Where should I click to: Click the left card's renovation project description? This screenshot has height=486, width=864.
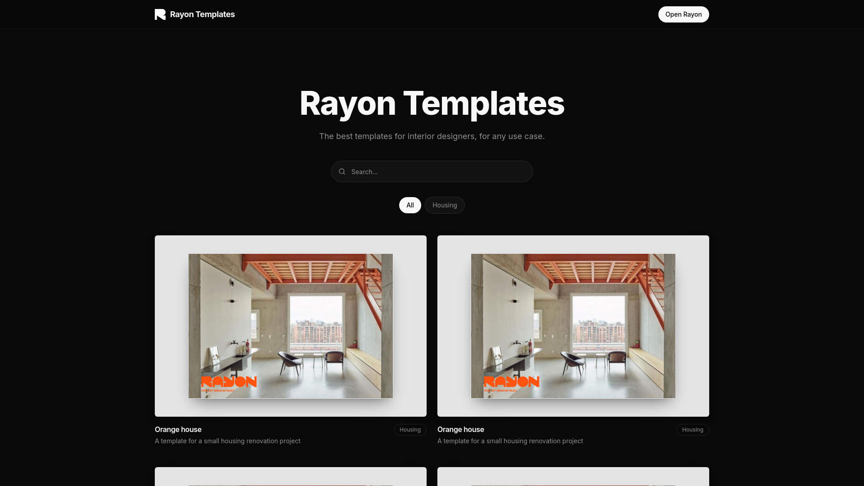(x=228, y=441)
